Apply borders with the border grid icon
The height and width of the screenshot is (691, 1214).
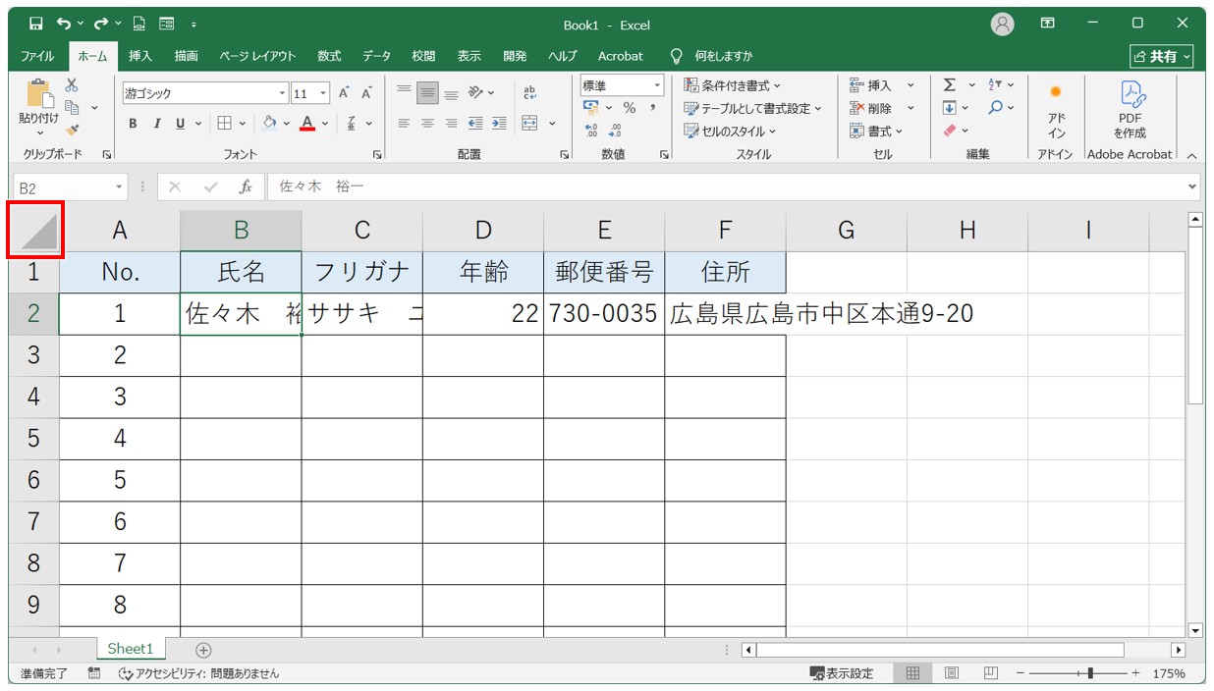pyautogui.click(x=223, y=124)
